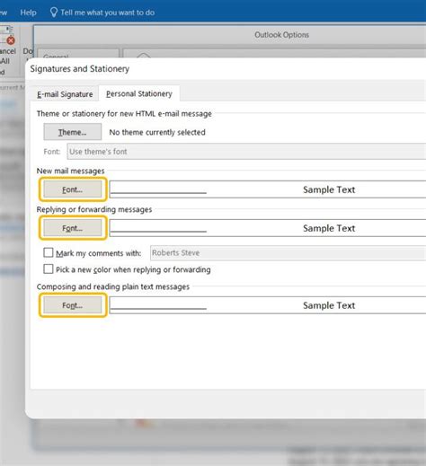Click Sample Text preview for replying messages
The width and height of the screenshot is (426, 466).
click(329, 228)
